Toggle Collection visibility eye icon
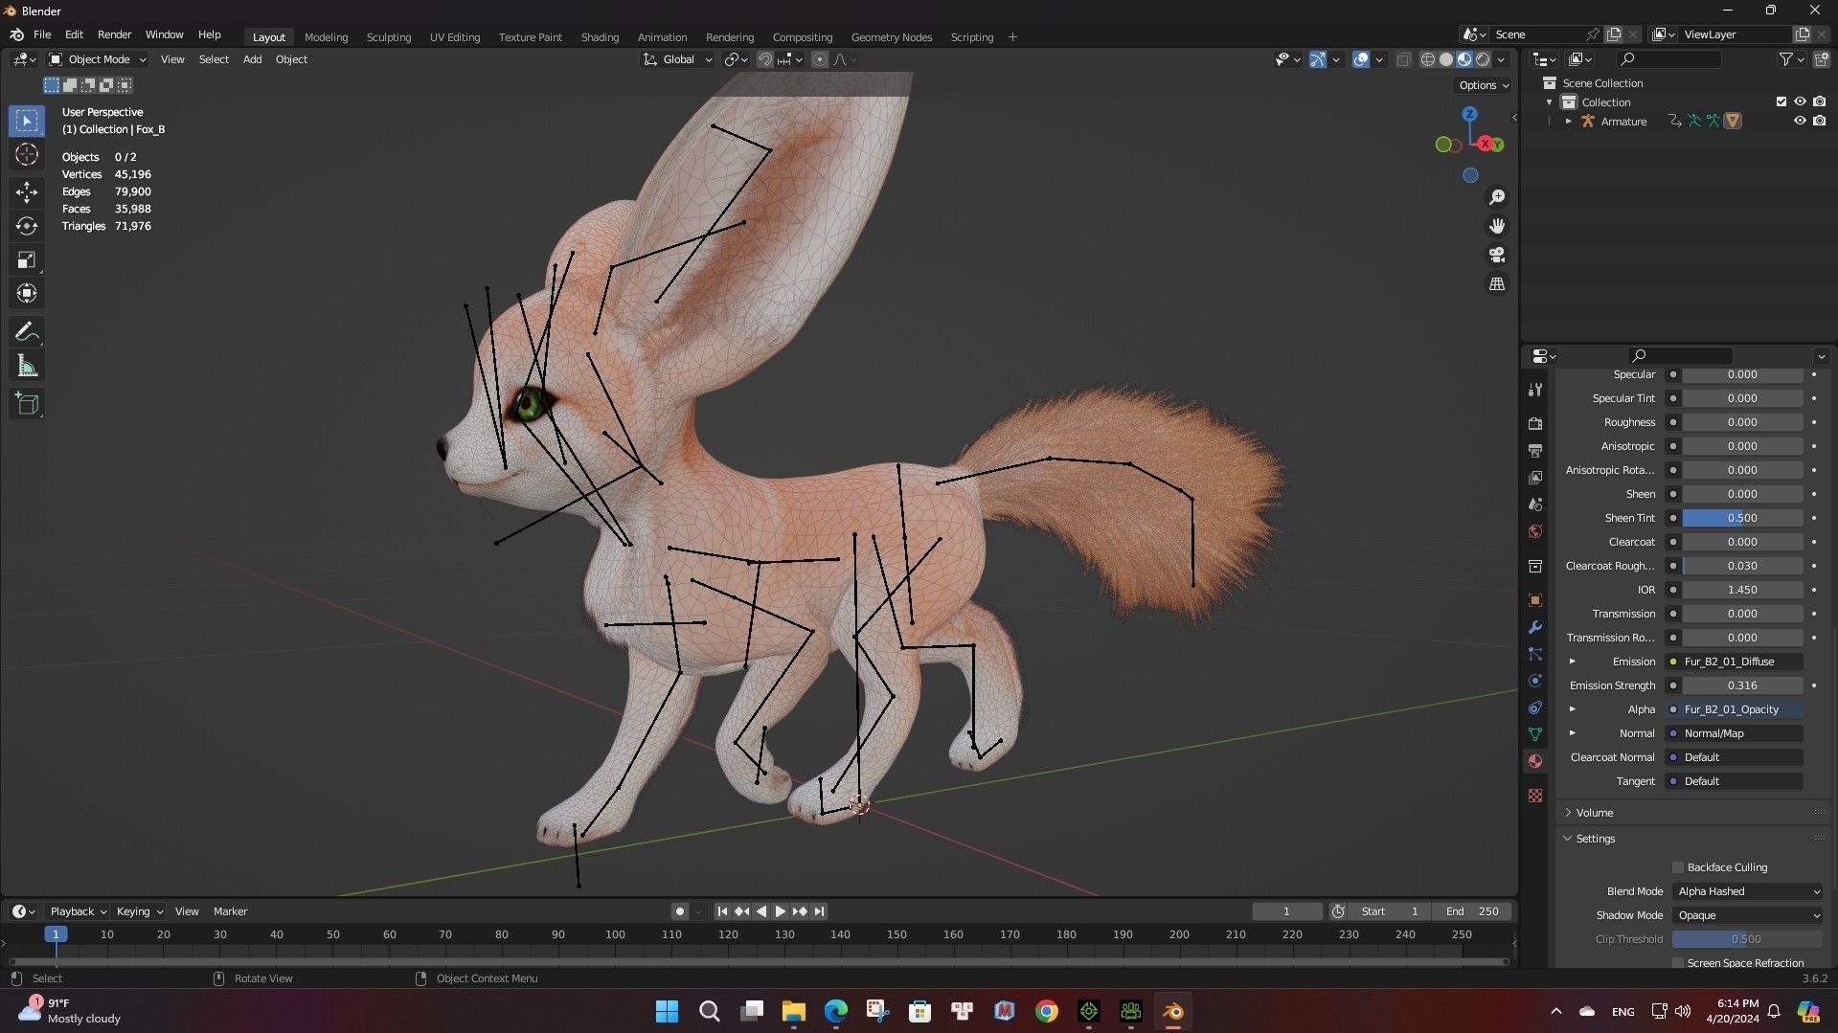 click(1800, 101)
